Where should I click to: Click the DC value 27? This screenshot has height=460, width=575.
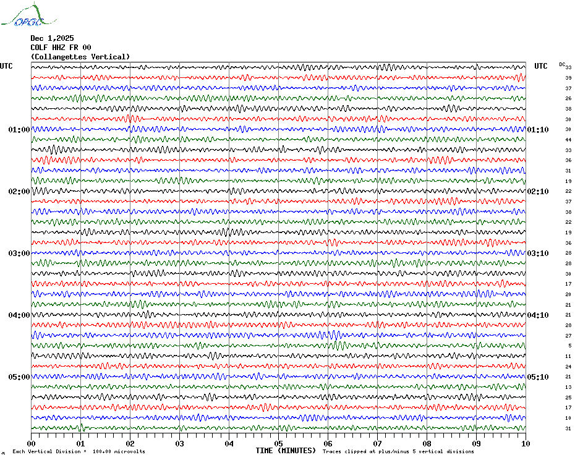click(x=568, y=336)
